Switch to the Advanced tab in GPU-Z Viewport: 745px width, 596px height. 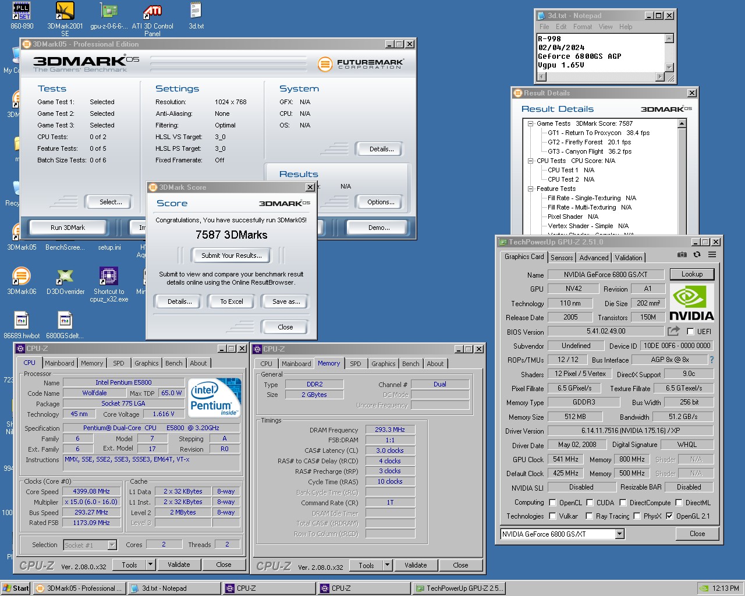594,257
